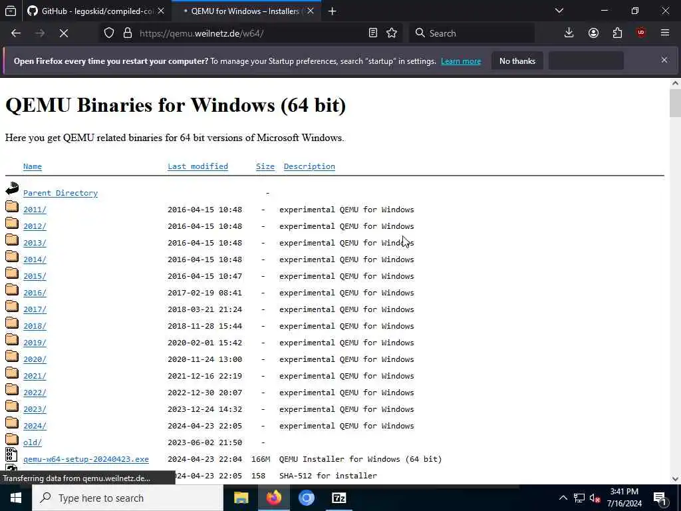Open the 2015/ folder link
The width and height of the screenshot is (681, 511).
coord(35,276)
